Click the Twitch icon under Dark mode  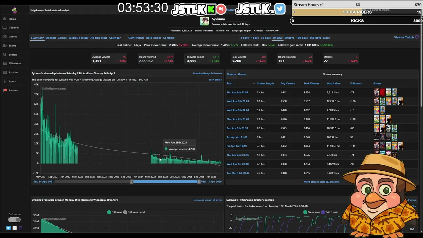(x=20, y=228)
